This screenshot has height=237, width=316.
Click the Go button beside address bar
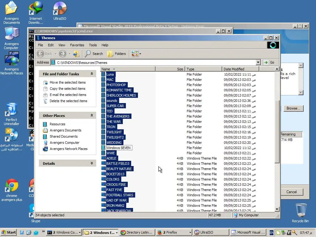tap(269, 62)
